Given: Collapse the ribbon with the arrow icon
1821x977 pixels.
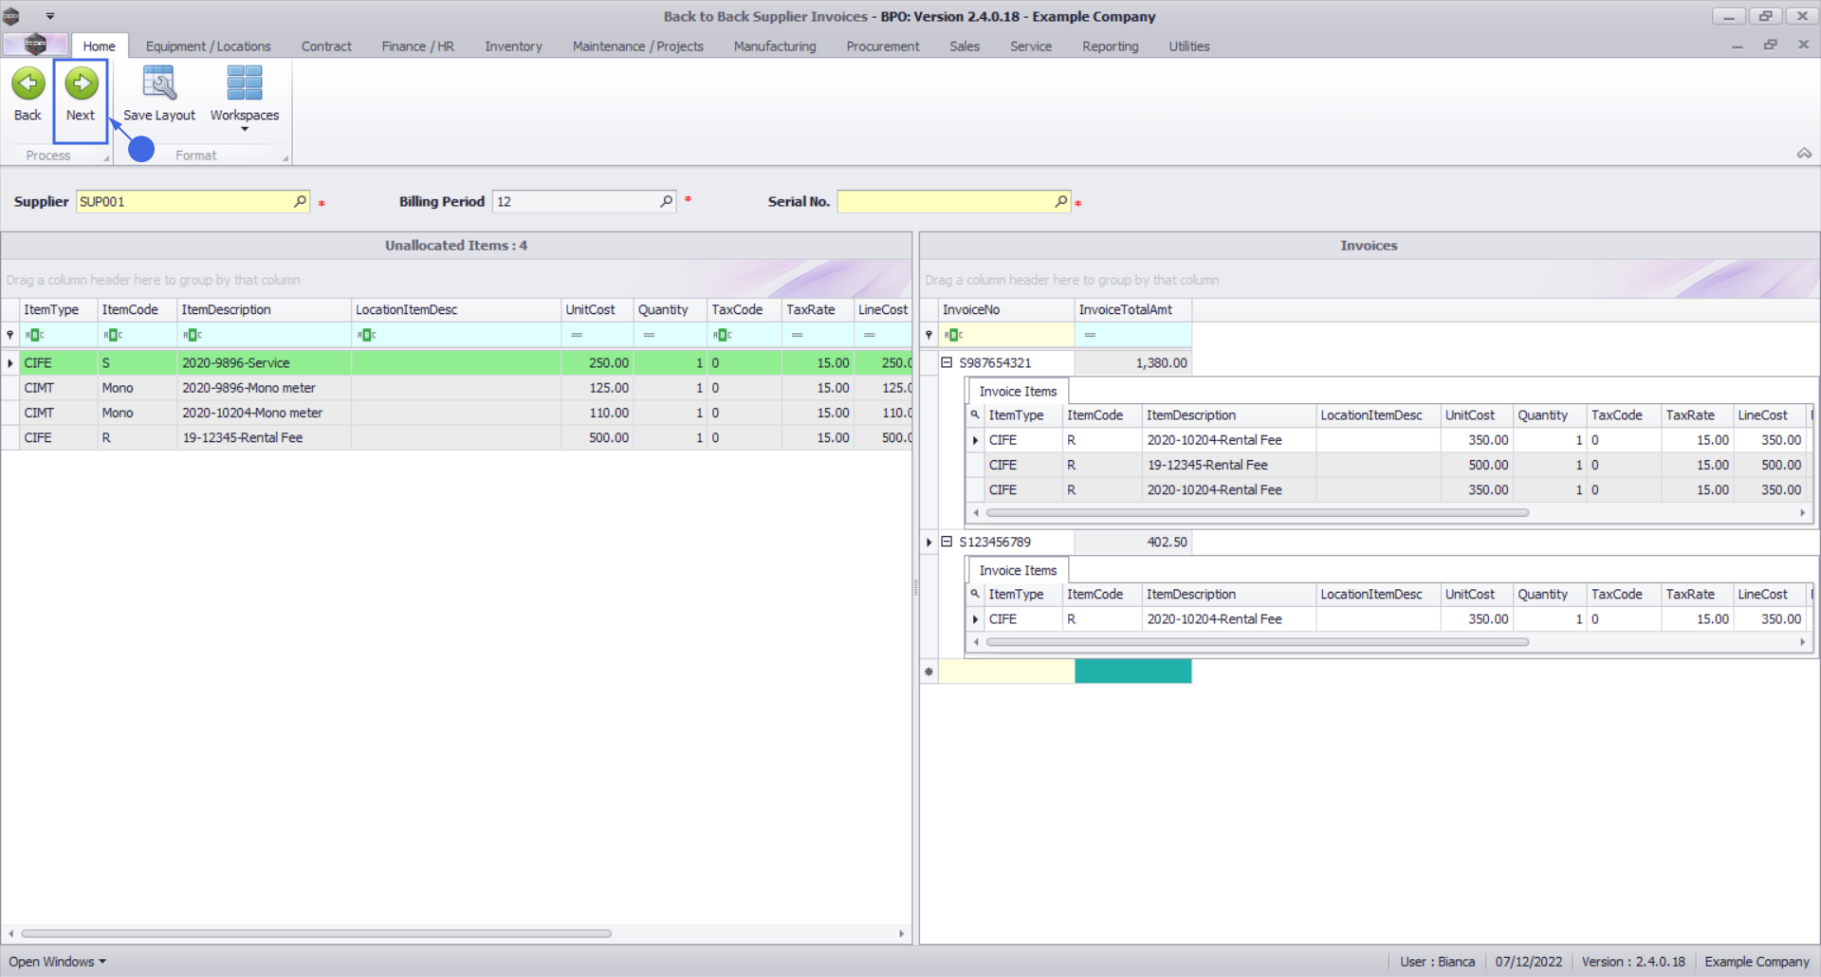Looking at the screenshot, I should tap(1803, 154).
